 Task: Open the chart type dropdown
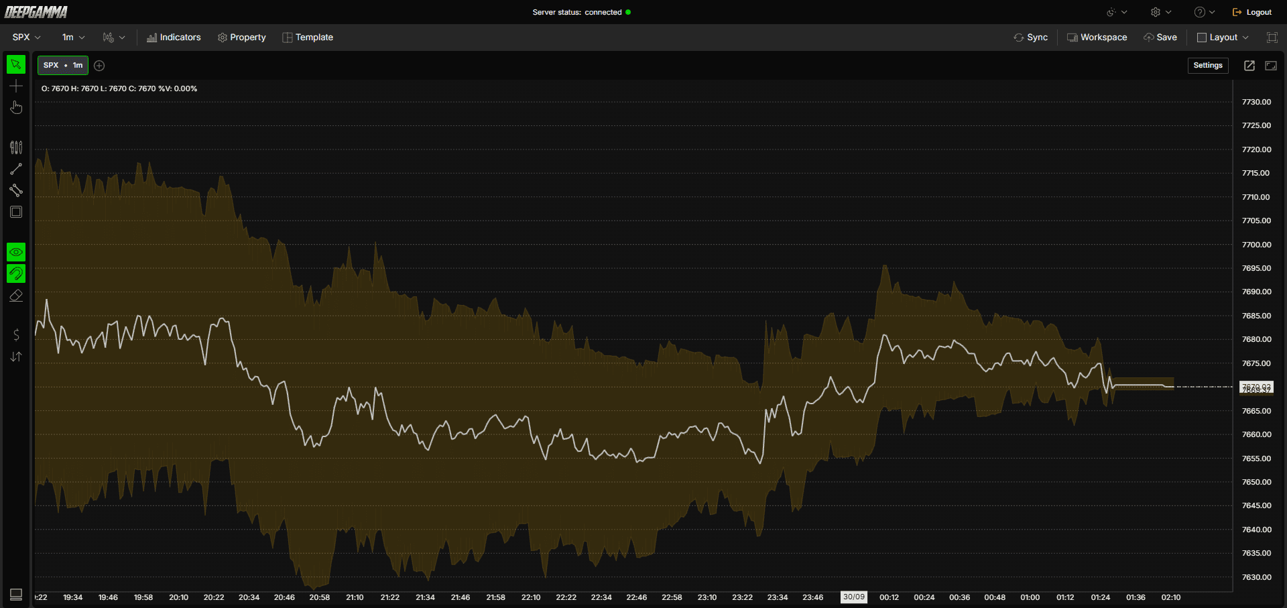114,38
